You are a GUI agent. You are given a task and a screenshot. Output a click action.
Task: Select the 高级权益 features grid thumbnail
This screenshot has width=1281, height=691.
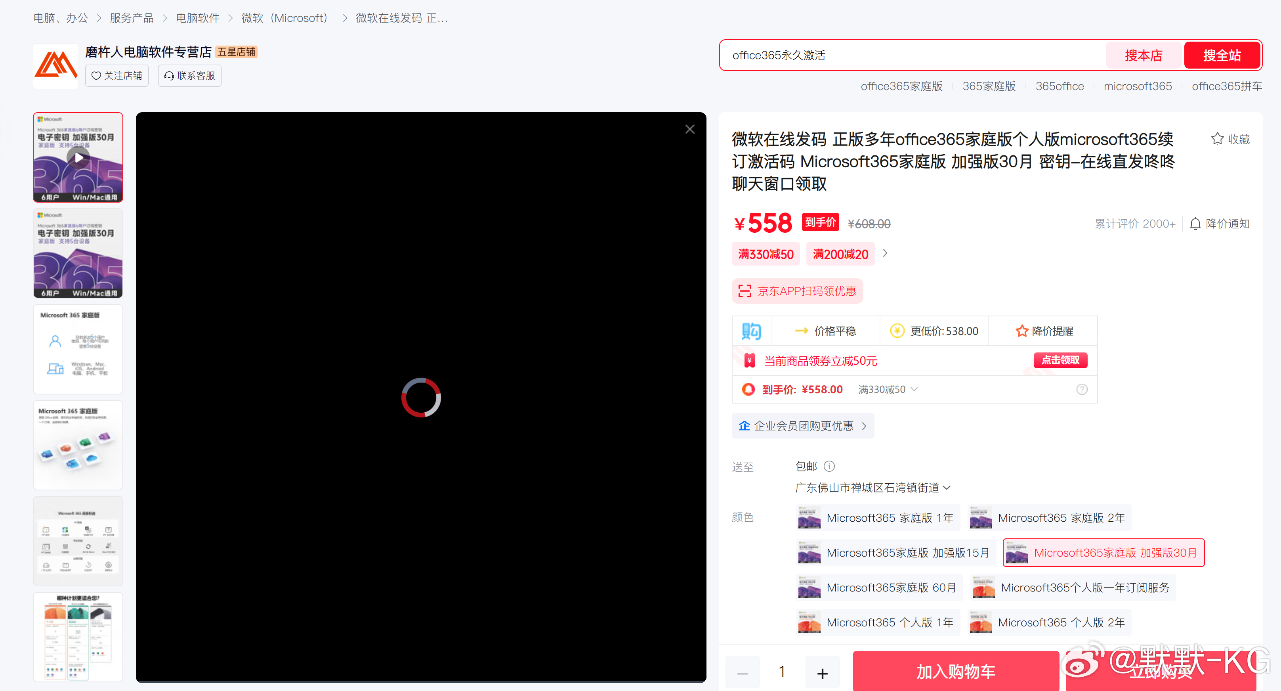tap(78, 541)
